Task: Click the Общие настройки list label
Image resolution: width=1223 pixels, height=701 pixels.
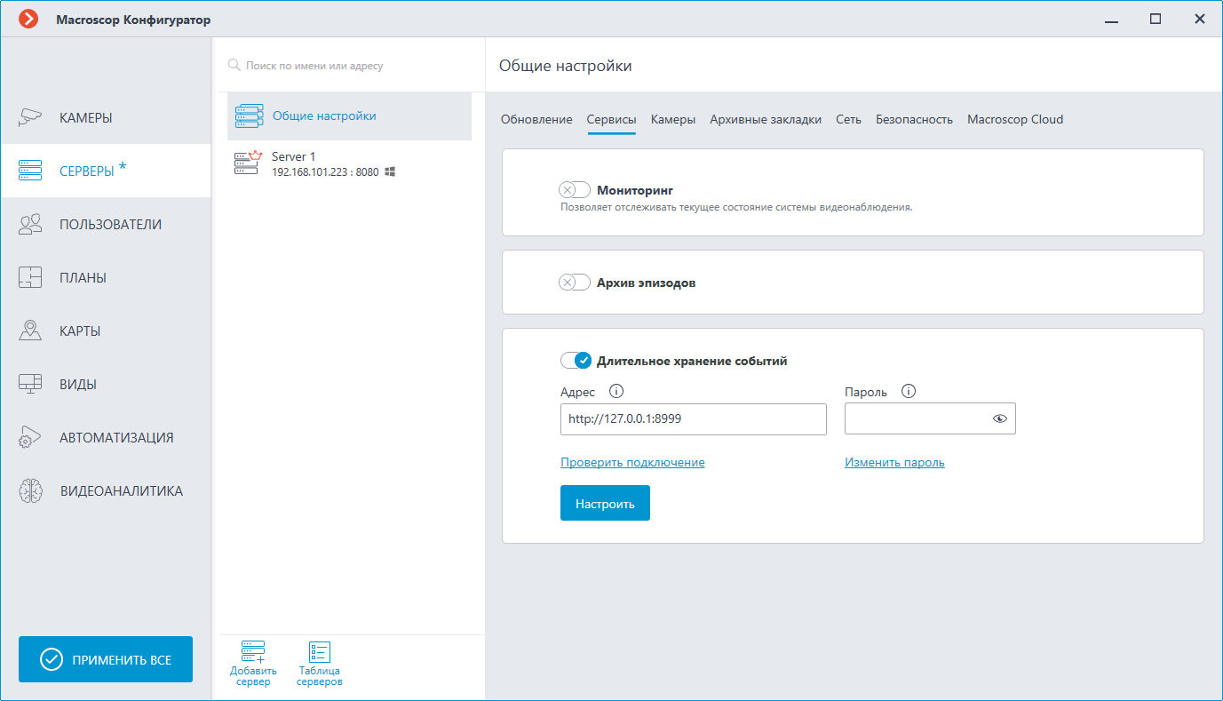Action: pyautogui.click(x=324, y=116)
